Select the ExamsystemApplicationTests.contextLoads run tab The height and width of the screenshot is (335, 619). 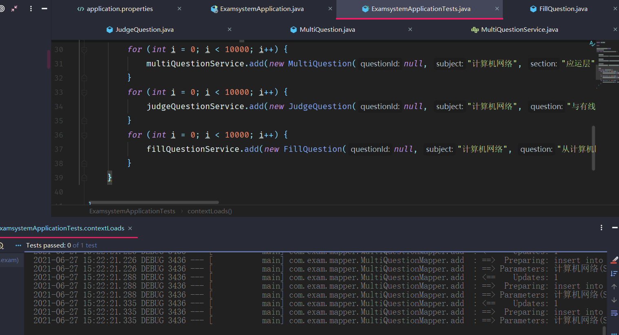click(x=62, y=228)
